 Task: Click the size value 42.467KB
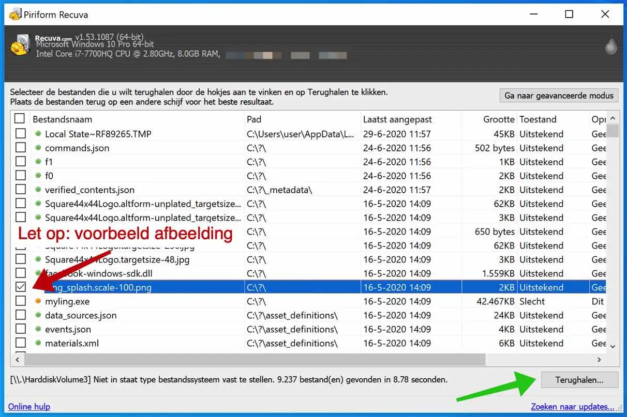tap(496, 301)
